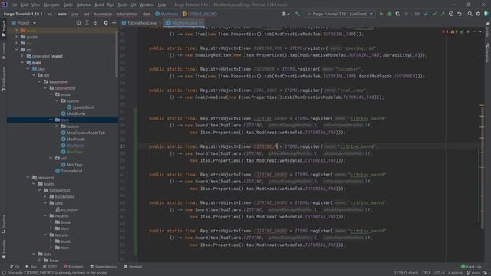
Task: Rollback changes with the undo arrow icon
Action: (460, 14)
